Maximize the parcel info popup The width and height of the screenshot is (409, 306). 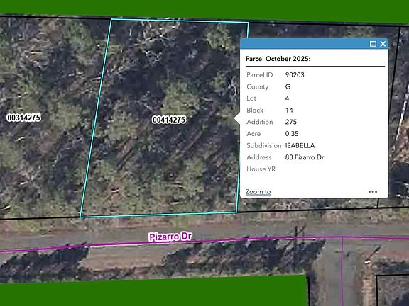click(x=373, y=44)
